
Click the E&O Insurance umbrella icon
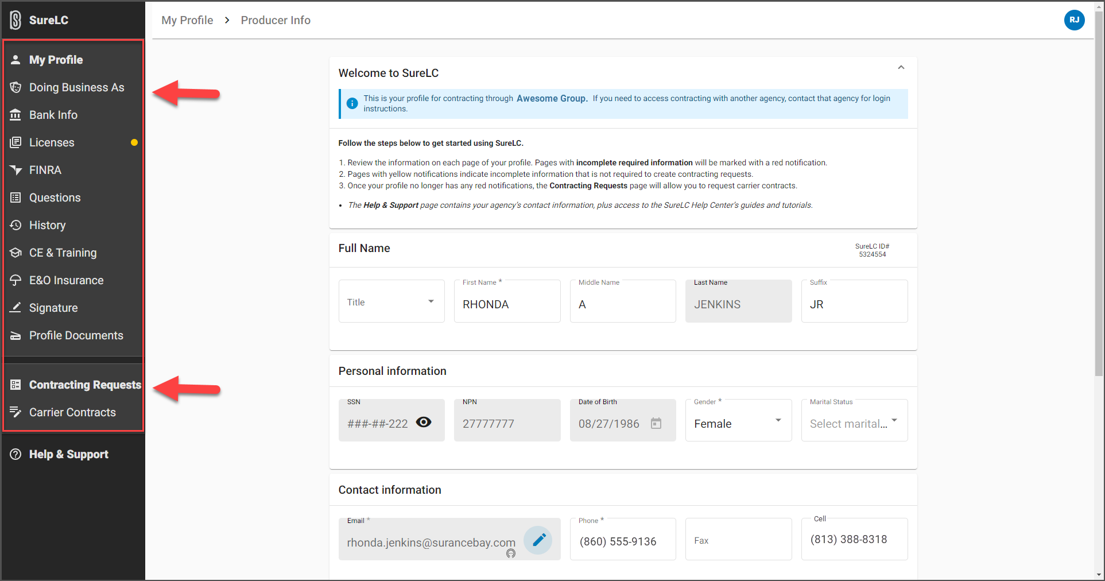tap(15, 280)
